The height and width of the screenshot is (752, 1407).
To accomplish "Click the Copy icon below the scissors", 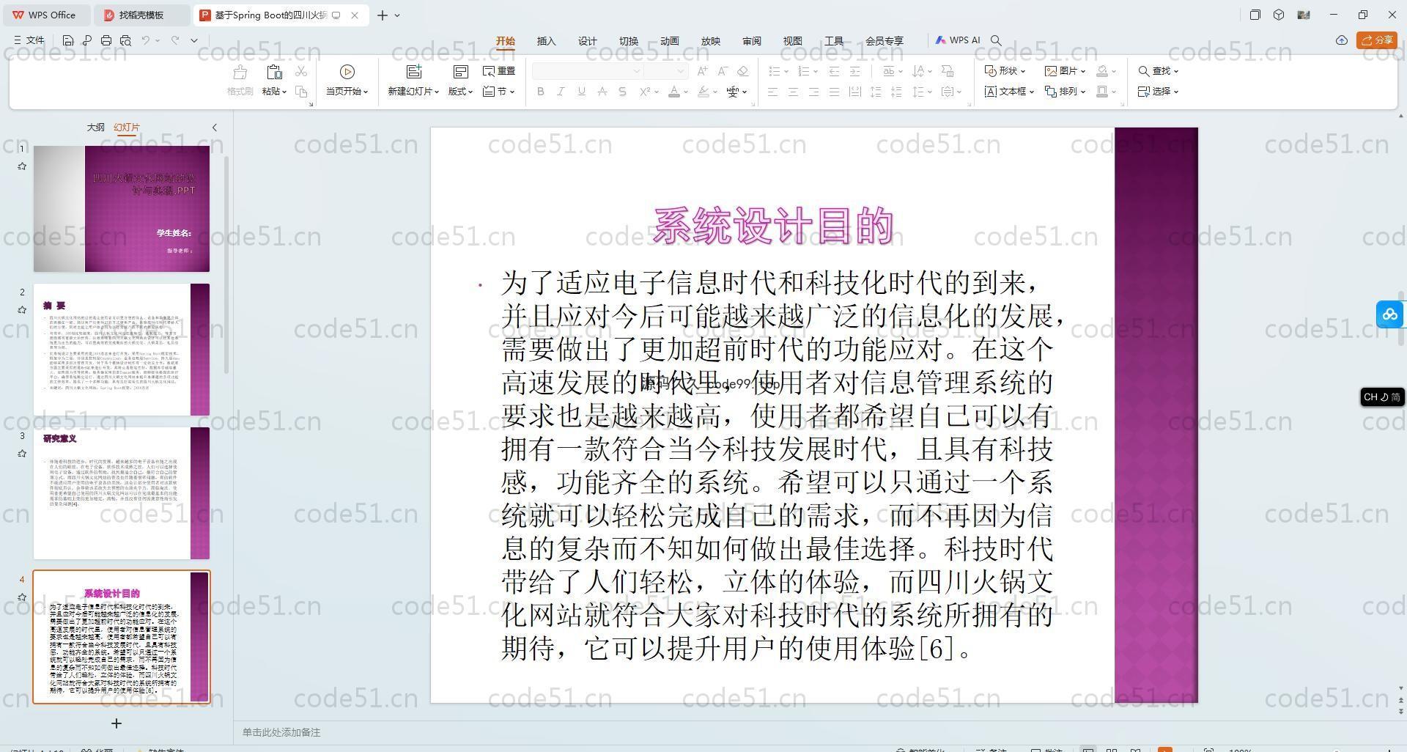I will pyautogui.click(x=301, y=92).
